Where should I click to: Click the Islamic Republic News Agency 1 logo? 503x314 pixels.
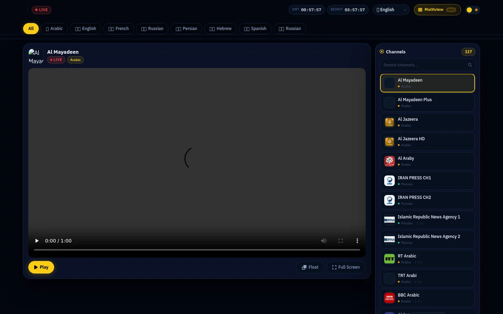389,220
